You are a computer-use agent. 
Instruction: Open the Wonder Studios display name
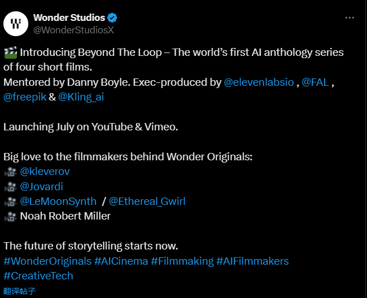click(x=69, y=17)
